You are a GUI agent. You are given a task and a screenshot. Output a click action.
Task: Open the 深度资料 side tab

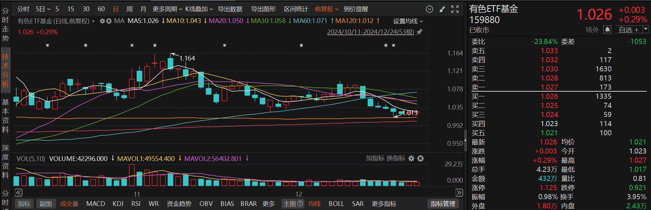pos(5,162)
